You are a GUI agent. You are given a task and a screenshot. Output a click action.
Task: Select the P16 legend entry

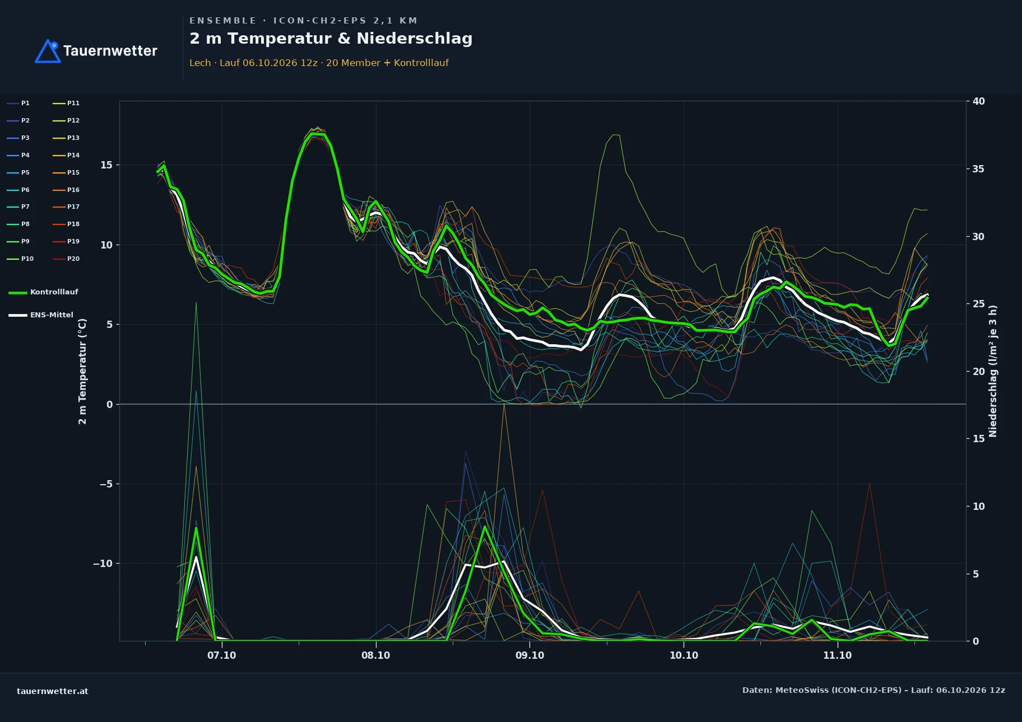coord(66,190)
